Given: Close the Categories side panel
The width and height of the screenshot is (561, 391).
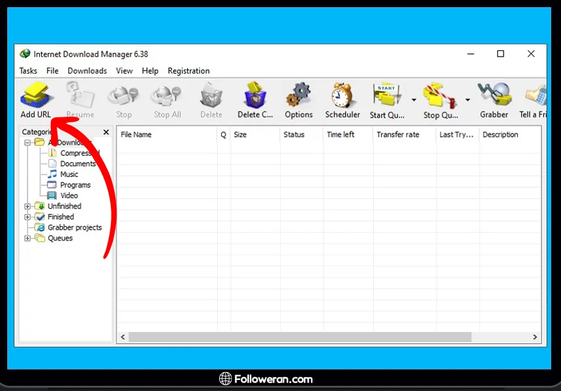Looking at the screenshot, I should tap(106, 132).
